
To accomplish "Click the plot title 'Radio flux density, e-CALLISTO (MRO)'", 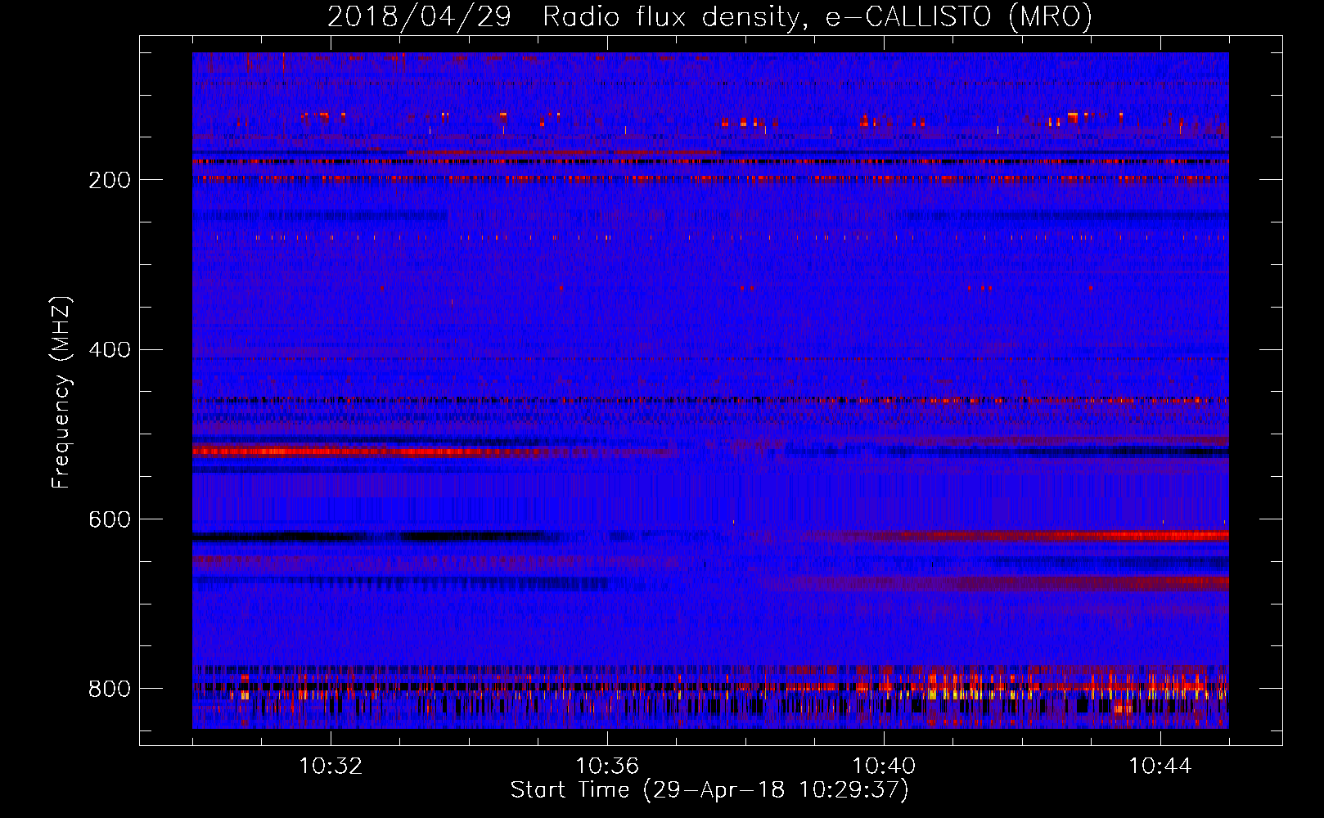I will (x=817, y=16).
